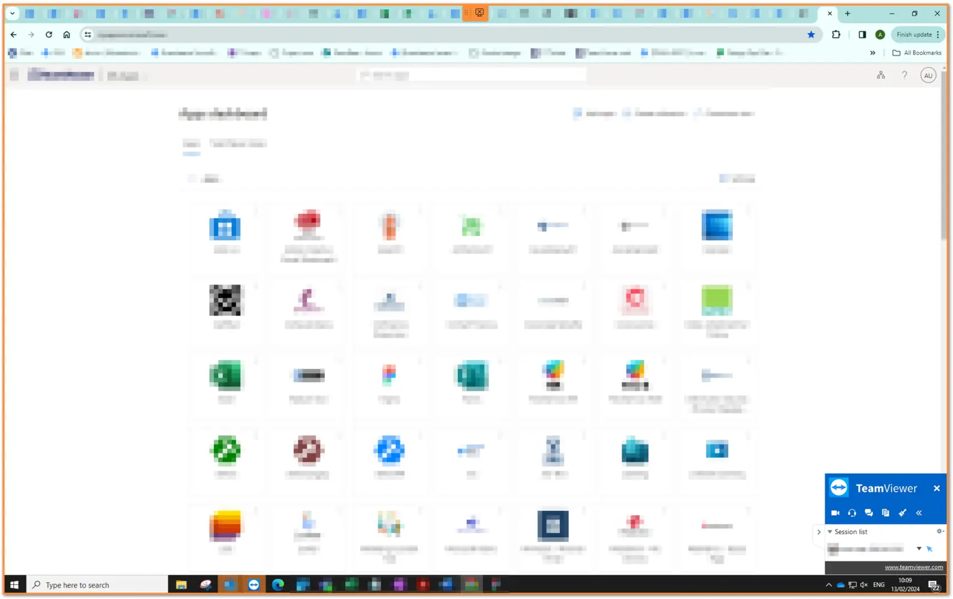This screenshot has height=599, width=953.
Task: Collapse the TeamViewer panel sections
Action: pos(919,513)
